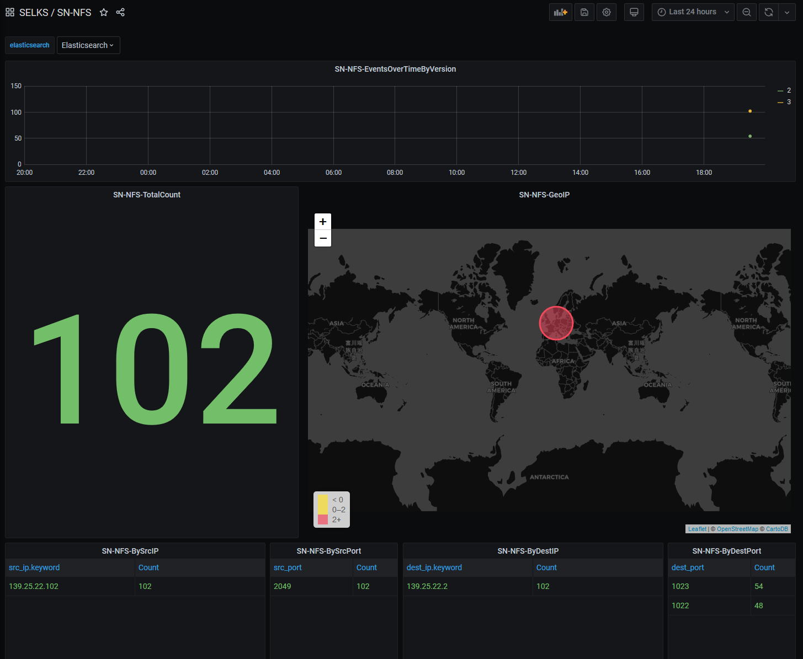Refresh the dashboard
The image size is (803, 659).
click(x=769, y=12)
